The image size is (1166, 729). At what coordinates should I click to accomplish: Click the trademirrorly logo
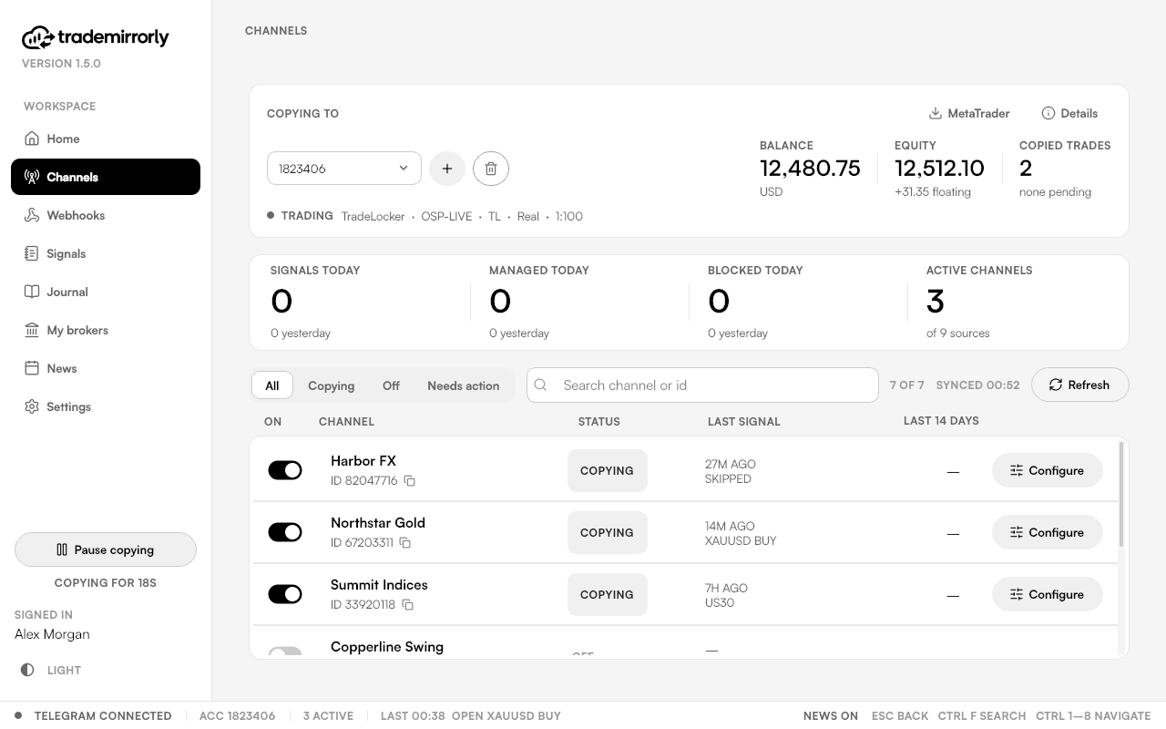click(96, 37)
